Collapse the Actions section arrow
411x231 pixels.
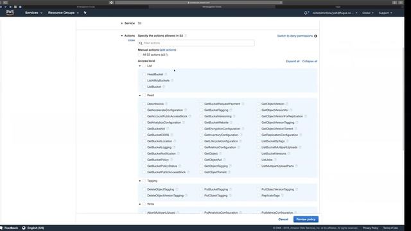(121, 36)
